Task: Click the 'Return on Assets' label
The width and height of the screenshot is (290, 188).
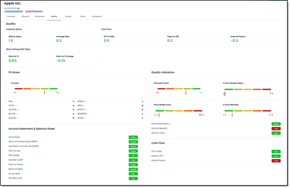Action: (16, 164)
